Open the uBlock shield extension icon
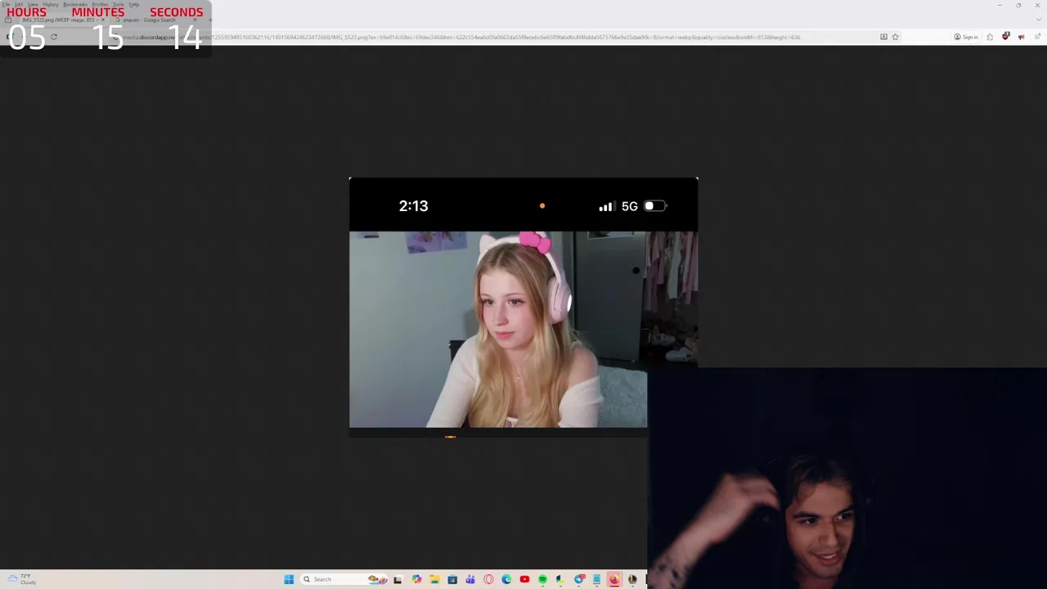1047x589 pixels. (1005, 36)
